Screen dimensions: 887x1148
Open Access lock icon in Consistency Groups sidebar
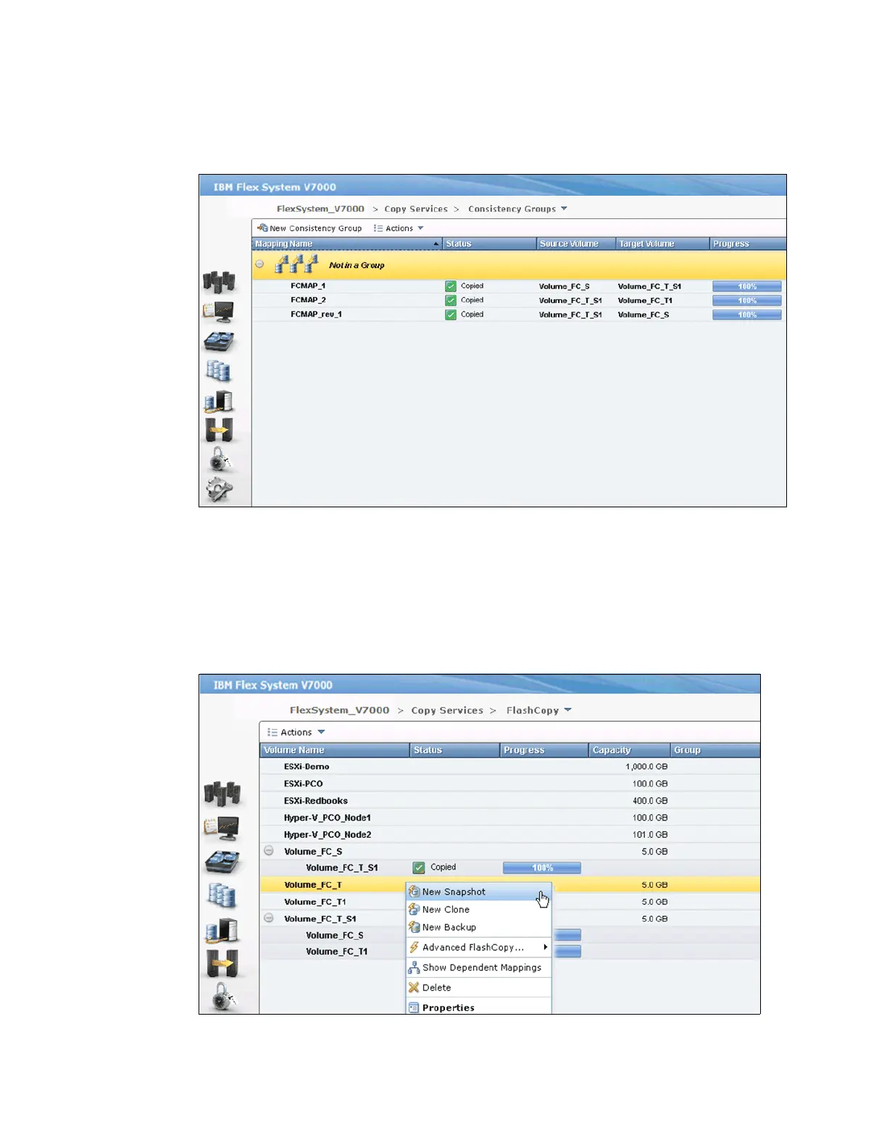click(220, 459)
